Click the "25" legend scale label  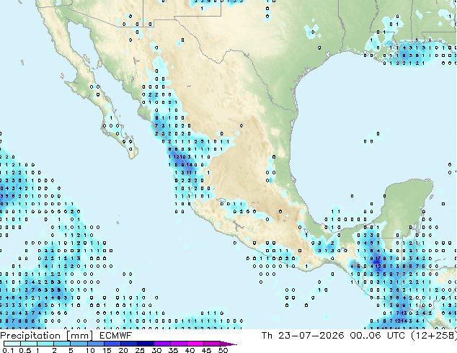click(140, 350)
